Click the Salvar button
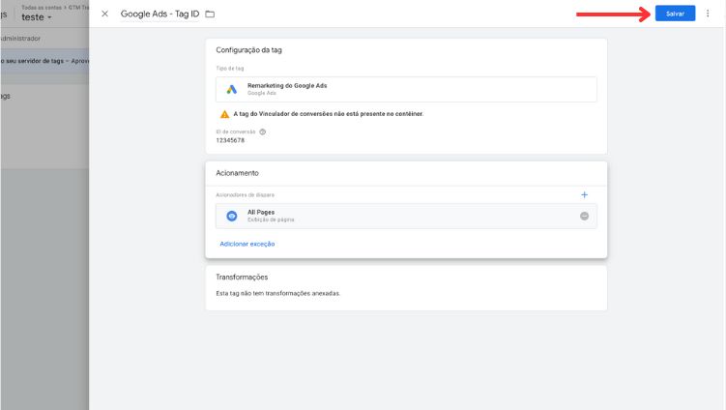This screenshot has width=726, height=410. click(x=675, y=14)
